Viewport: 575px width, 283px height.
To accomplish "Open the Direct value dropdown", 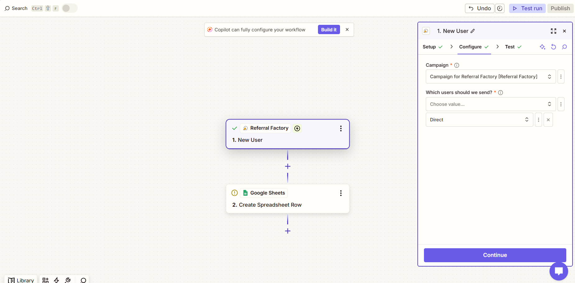I will point(480,120).
